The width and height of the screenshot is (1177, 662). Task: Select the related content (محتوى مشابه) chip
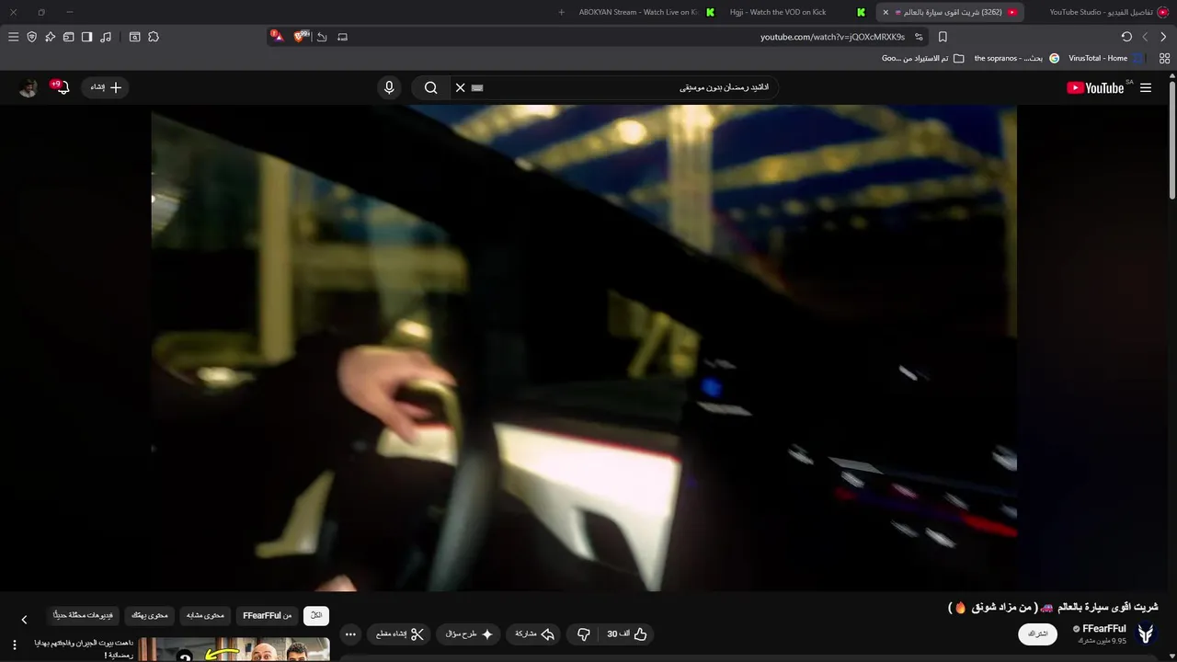[x=205, y=615]
